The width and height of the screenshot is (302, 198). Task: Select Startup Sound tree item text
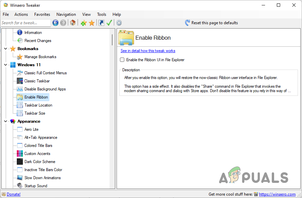point(36,186)
